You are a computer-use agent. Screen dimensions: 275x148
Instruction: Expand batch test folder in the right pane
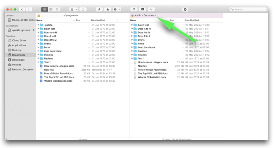[132, 25]
